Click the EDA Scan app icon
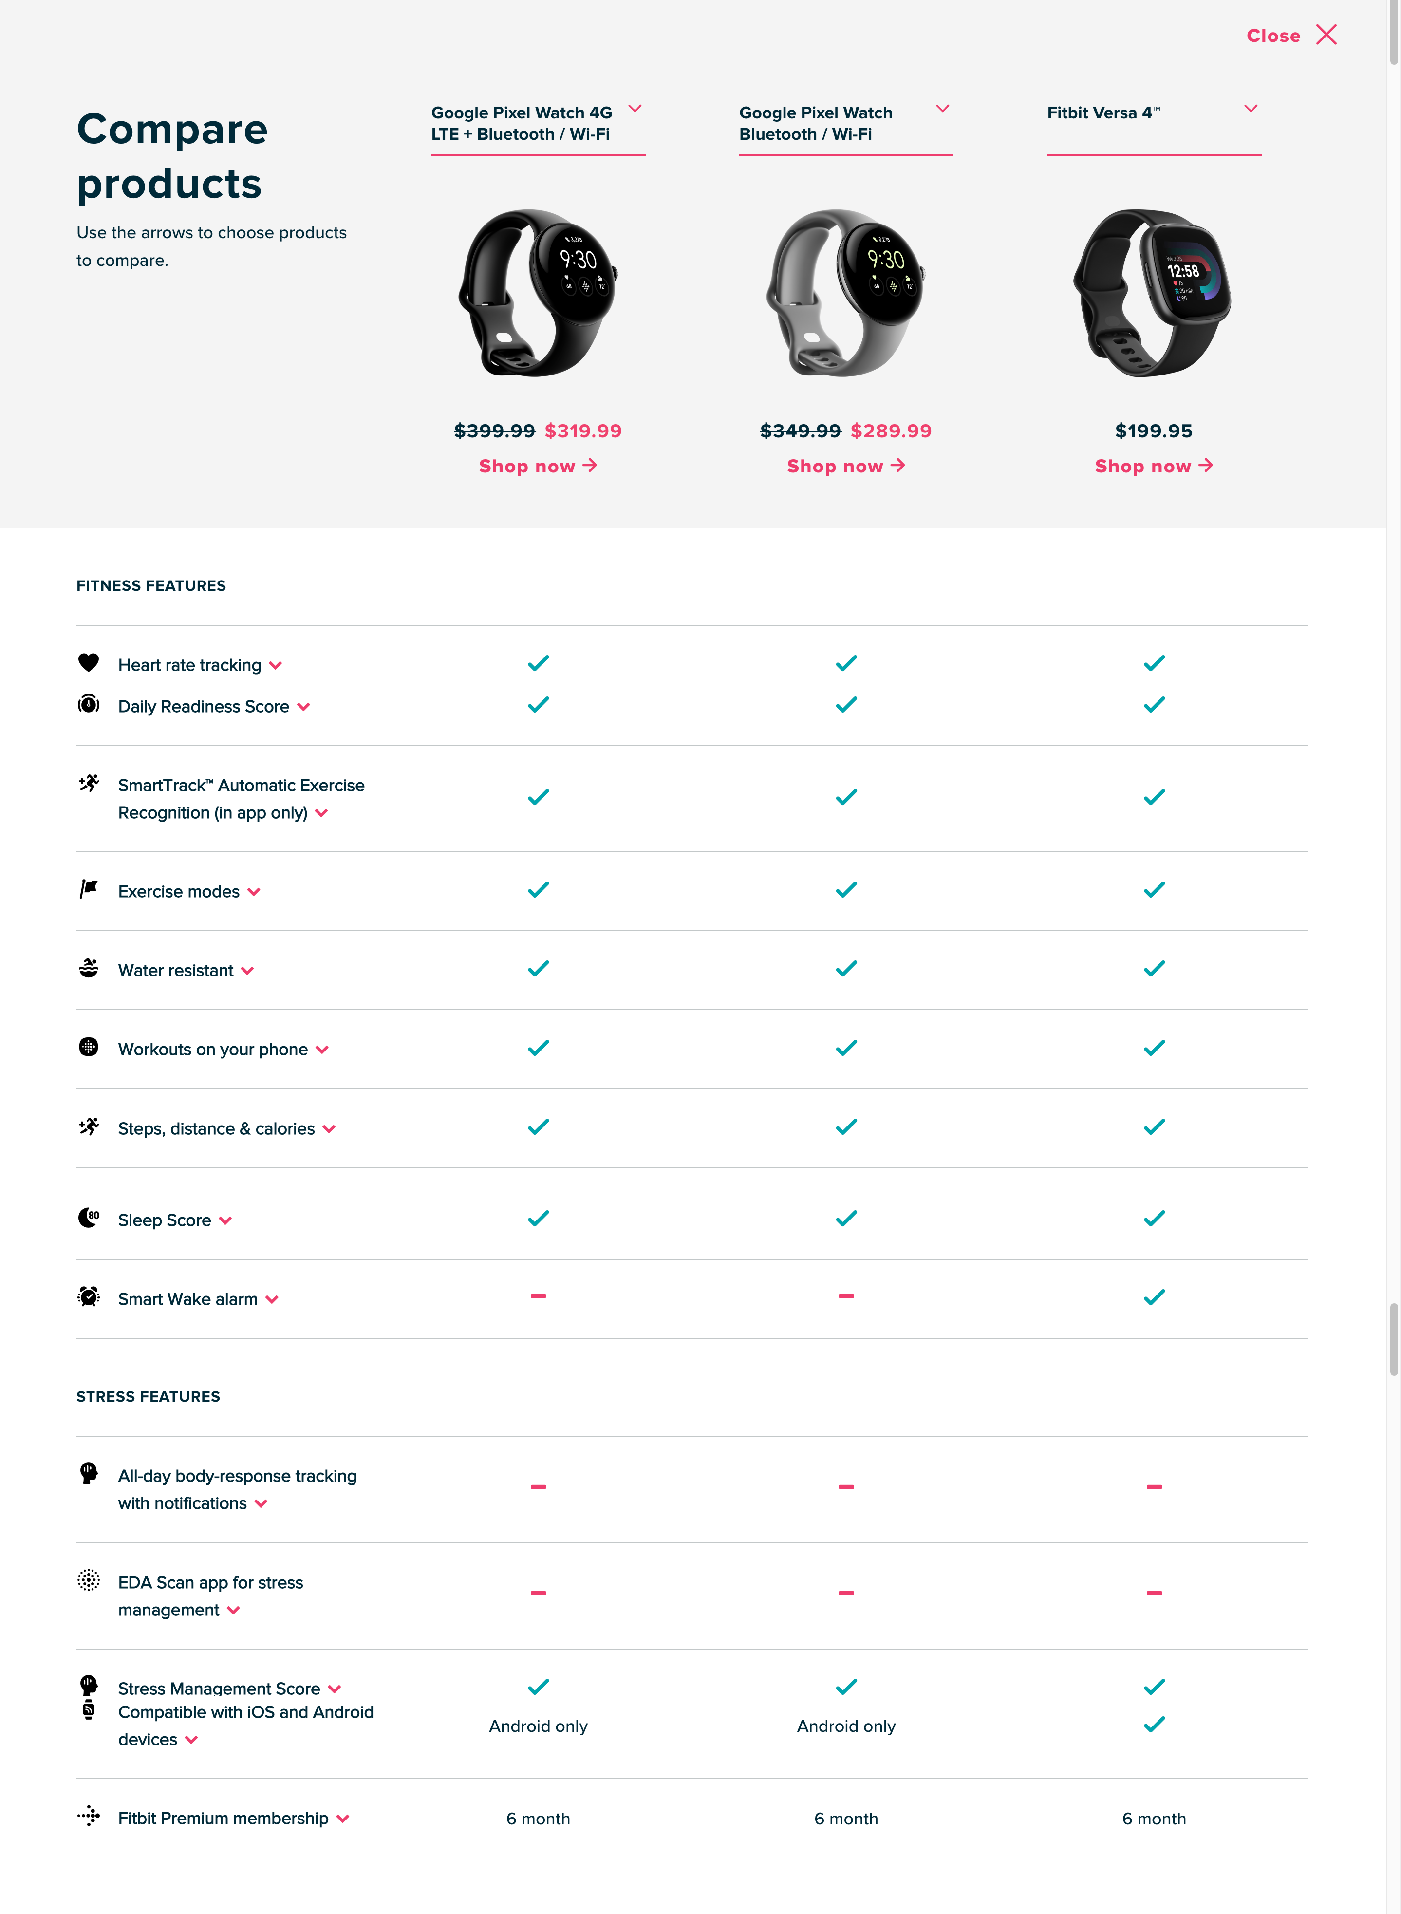Viewport: 1401px width, 1914px height. (x=89, y=1581)
